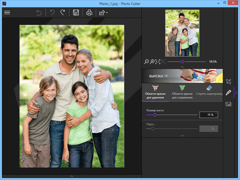Screen dimensions: 240x180
Task: Expand the right sidebar arrow
Action: point(236,93)
